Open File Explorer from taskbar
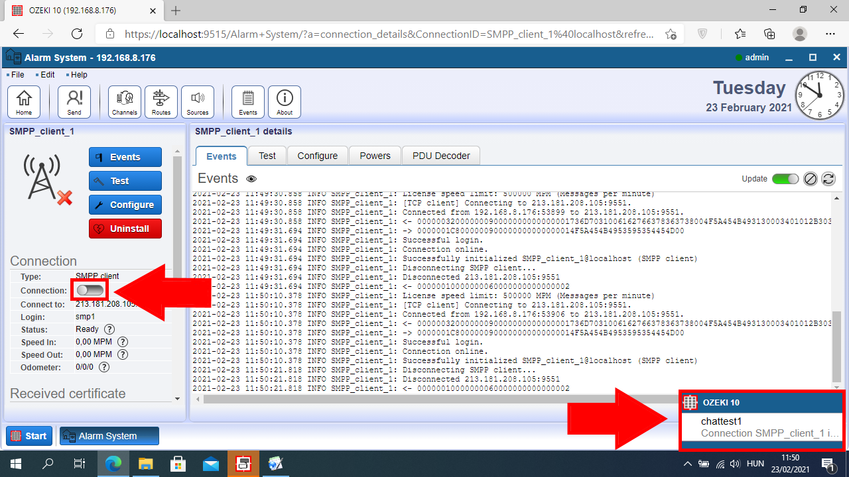The height and width of the screenshot is (477, 849). [145, 464]
